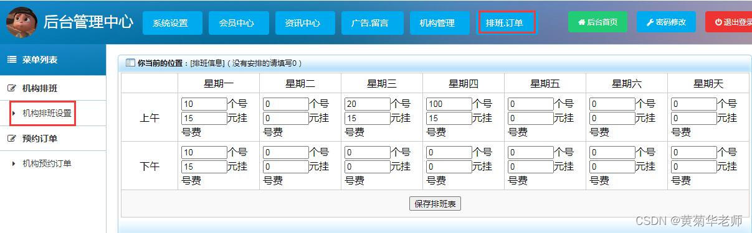Focus 星期三 上午 fee field showing 15

(368, 118)
